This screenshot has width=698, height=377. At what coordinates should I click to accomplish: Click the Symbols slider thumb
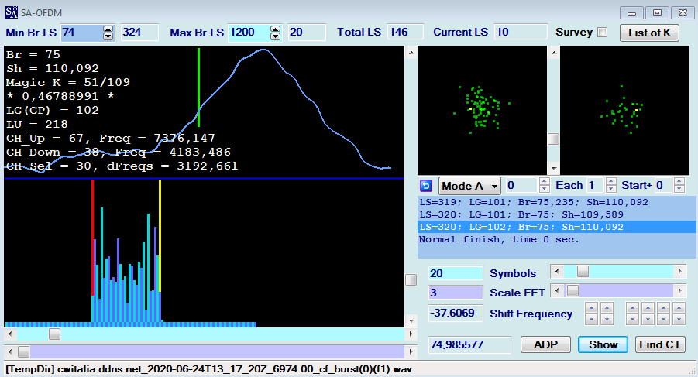tap(583, 271)
